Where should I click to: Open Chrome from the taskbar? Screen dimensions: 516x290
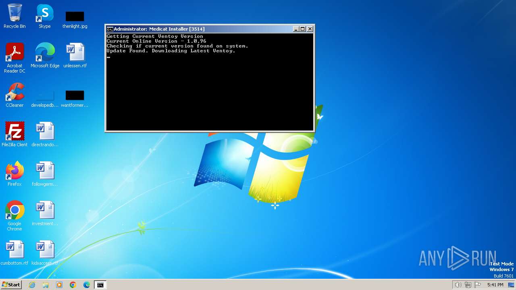73,285
